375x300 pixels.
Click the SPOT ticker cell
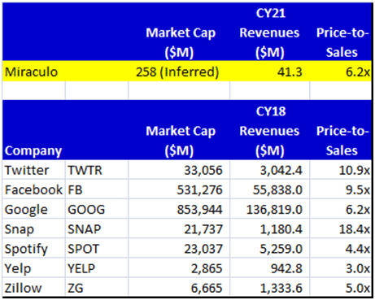click(97, 249)
